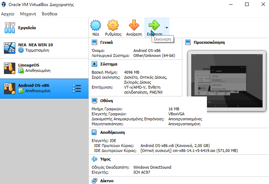Select the NEA NEA WIN 10 machine
The height and width of the screenshot is (184, 269).
pos(44,48)
